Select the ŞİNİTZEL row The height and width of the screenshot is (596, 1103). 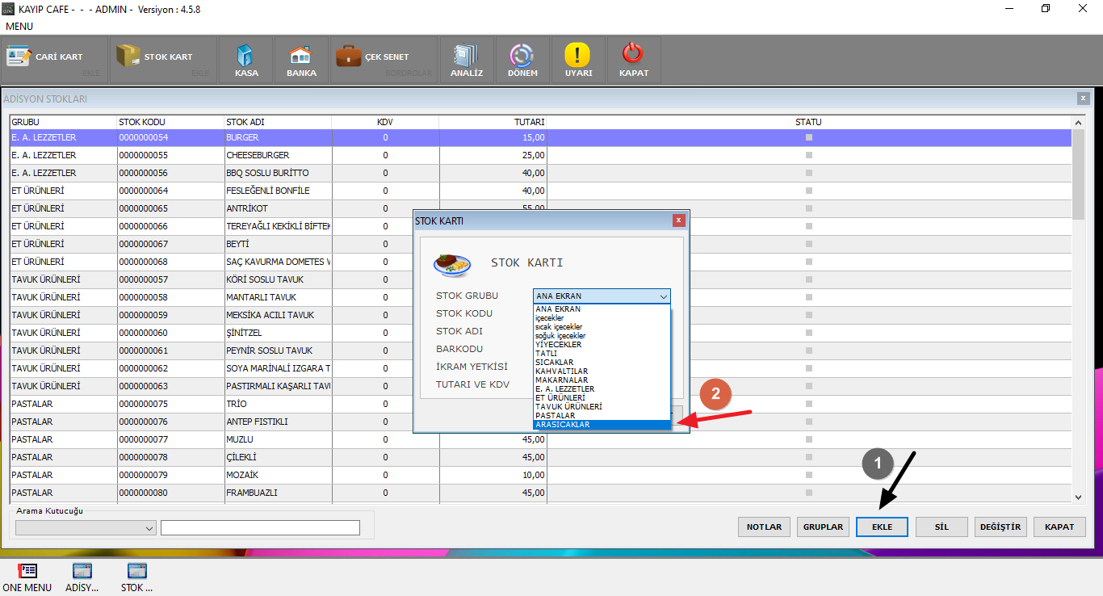541,333
